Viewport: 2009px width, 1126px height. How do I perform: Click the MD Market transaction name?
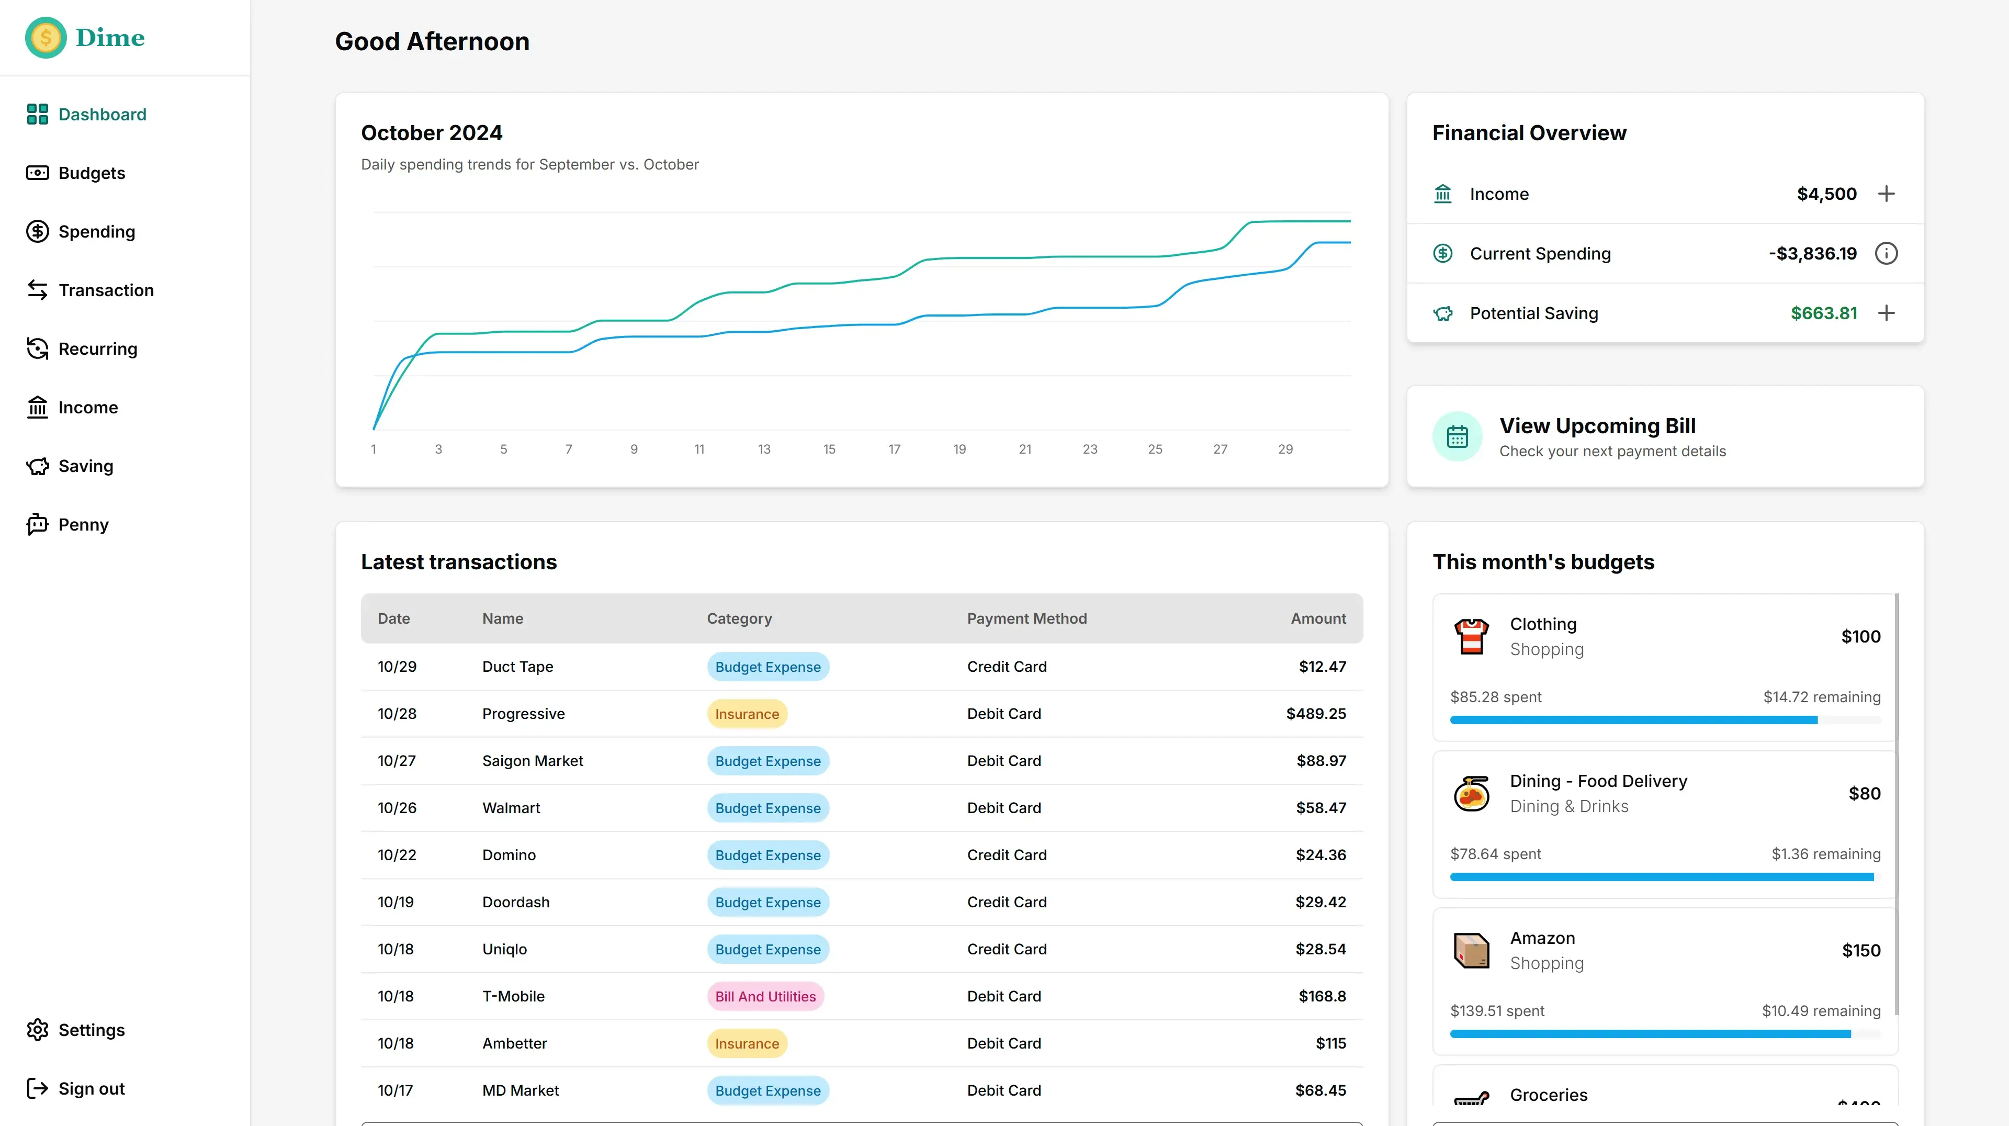tap(520, 1090)
